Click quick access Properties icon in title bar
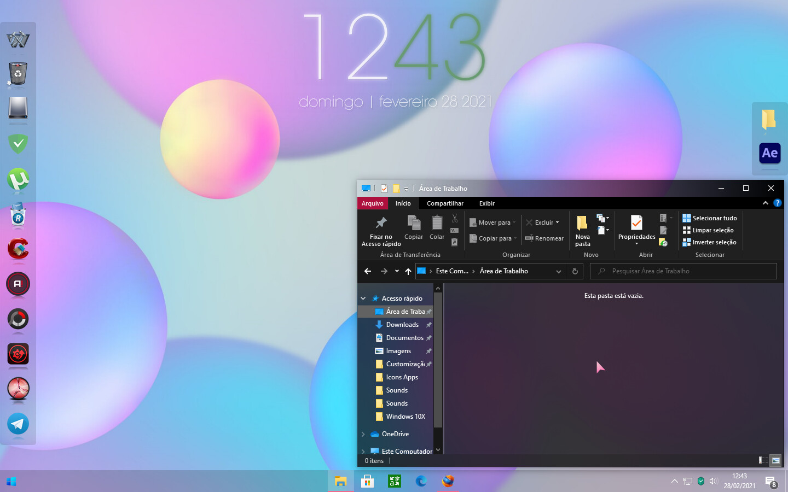The height and width of the screenshot is (492, 788). tap(384, 189)
